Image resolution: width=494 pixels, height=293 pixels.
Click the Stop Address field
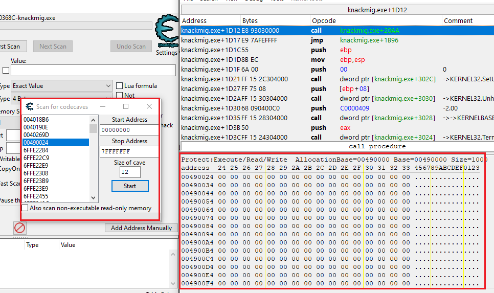click(x=129, y=151)
